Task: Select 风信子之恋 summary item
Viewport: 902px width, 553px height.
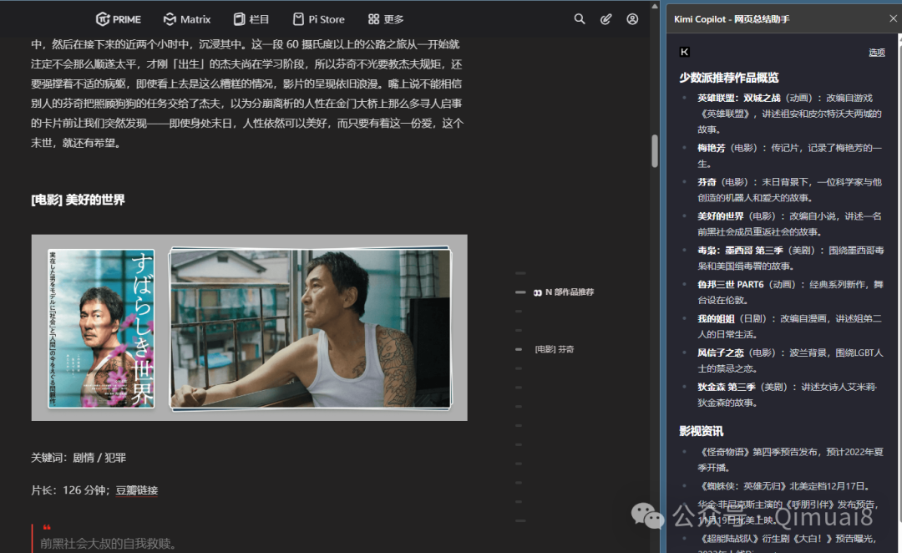Action: [790, 360]
